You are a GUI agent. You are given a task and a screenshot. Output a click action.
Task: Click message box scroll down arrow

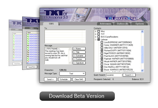[70, 63]
